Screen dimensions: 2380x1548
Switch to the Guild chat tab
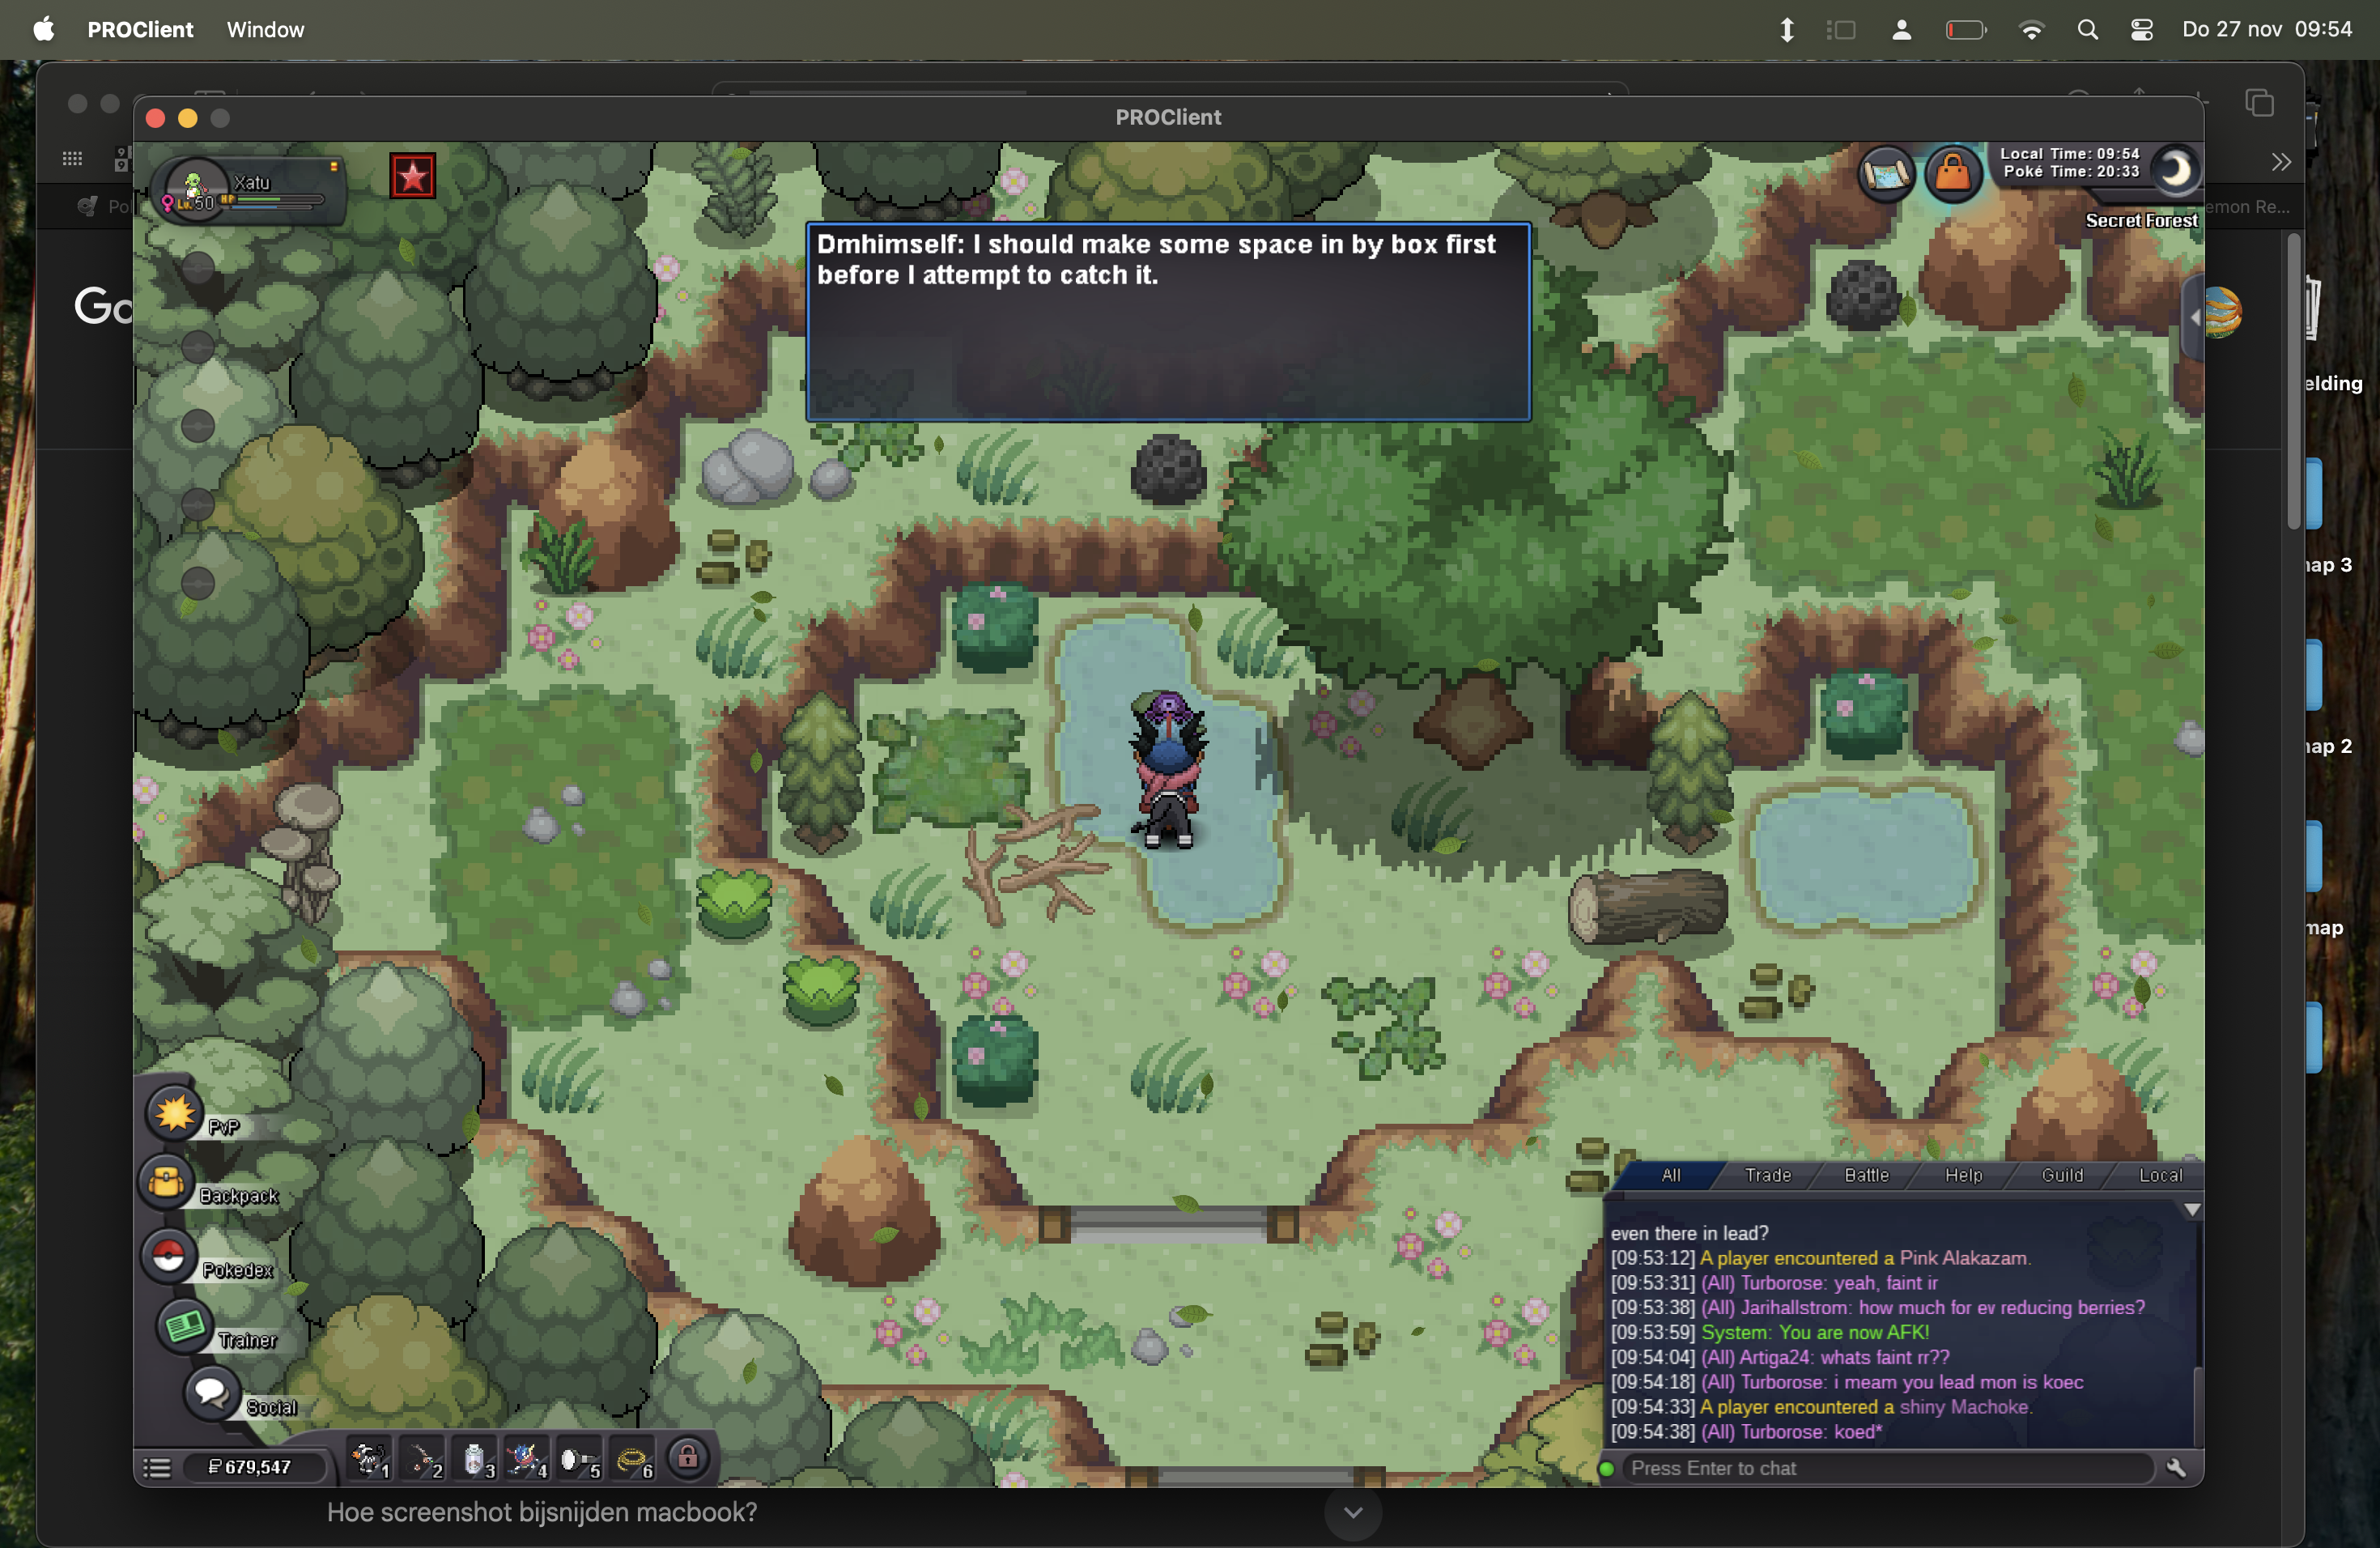(2061, 1175)
